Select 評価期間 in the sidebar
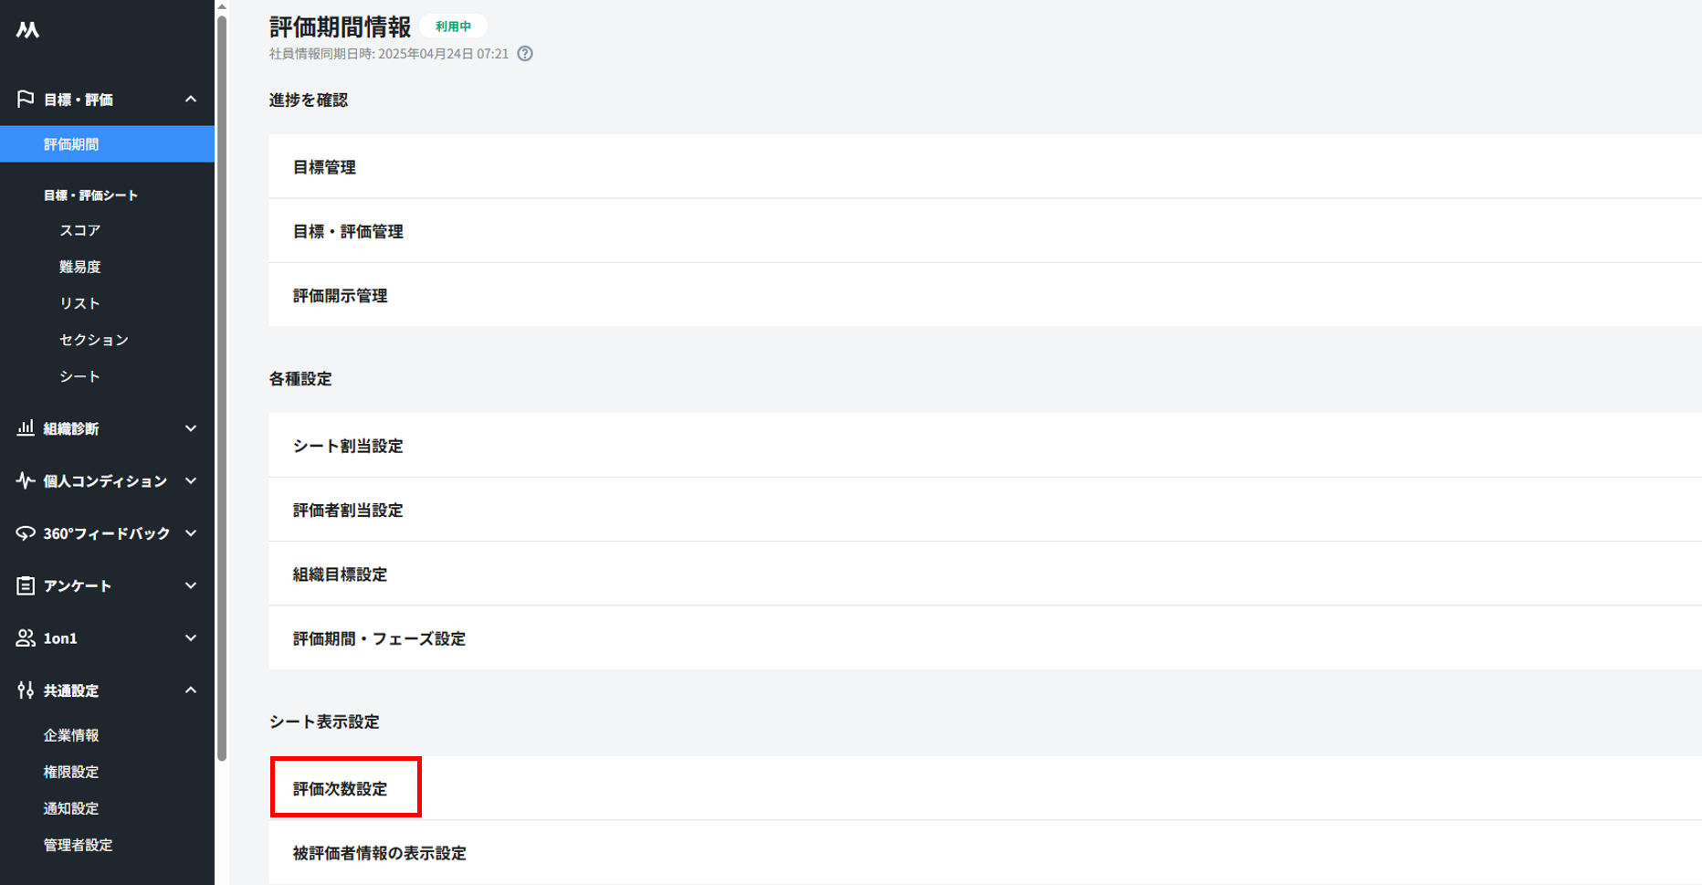1702x885 pixels. pyautogui.click(x=71, y=144)
